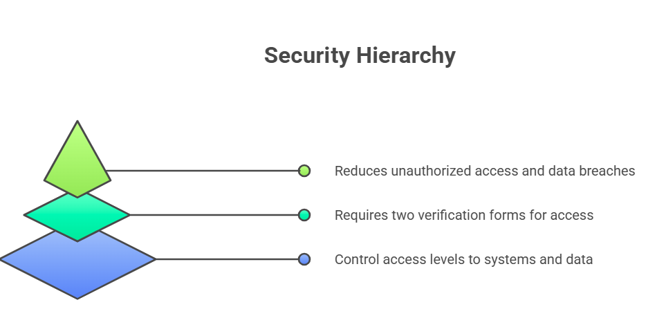Select the Security Hierarchy title
The width and height of the screenshot is (657, 318).
pos(360,56)
